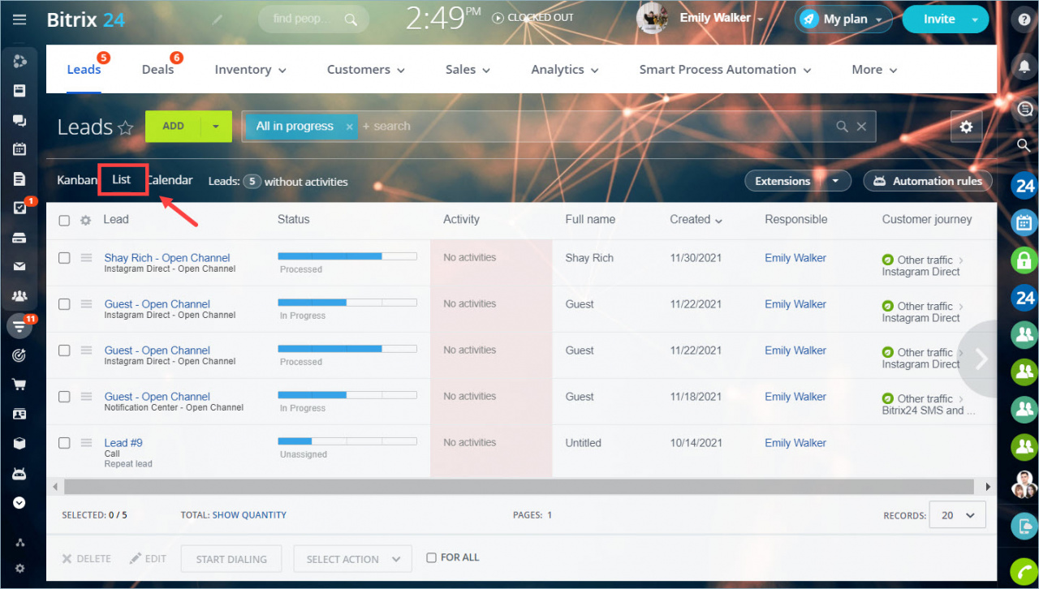This screenshot has width=1039, height=589.
Task: Open the chat bubbles icon in left sidebar
Action: pyautogui.click(x=19, y=120)
